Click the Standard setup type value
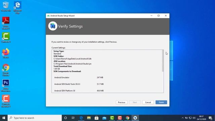215x121 pixels. 57,54
